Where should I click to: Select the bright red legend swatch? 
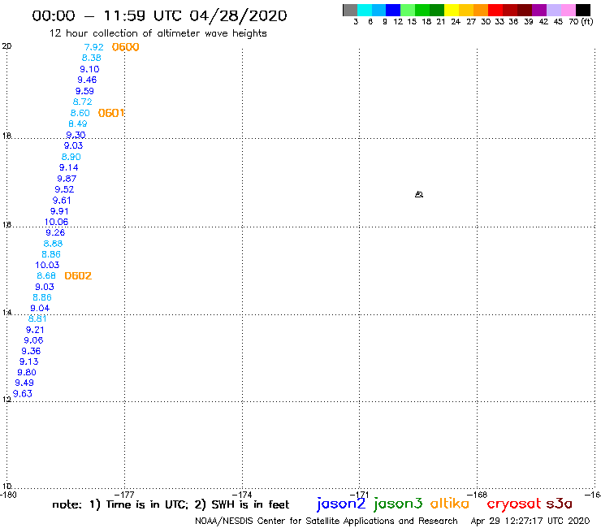click(x=495, y=10)
